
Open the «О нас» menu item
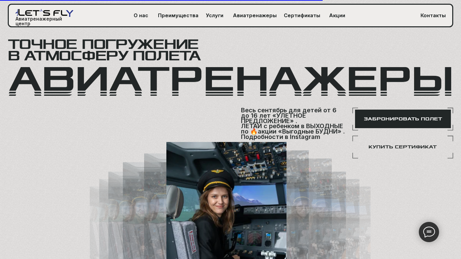[x=141, y=16]
